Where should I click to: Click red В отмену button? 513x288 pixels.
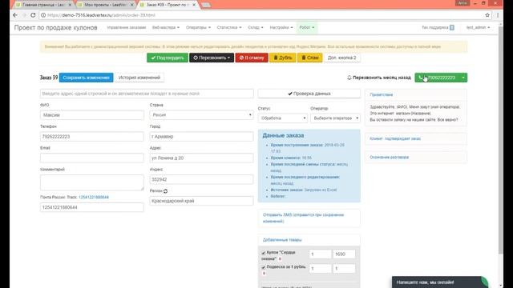point(252,58)
